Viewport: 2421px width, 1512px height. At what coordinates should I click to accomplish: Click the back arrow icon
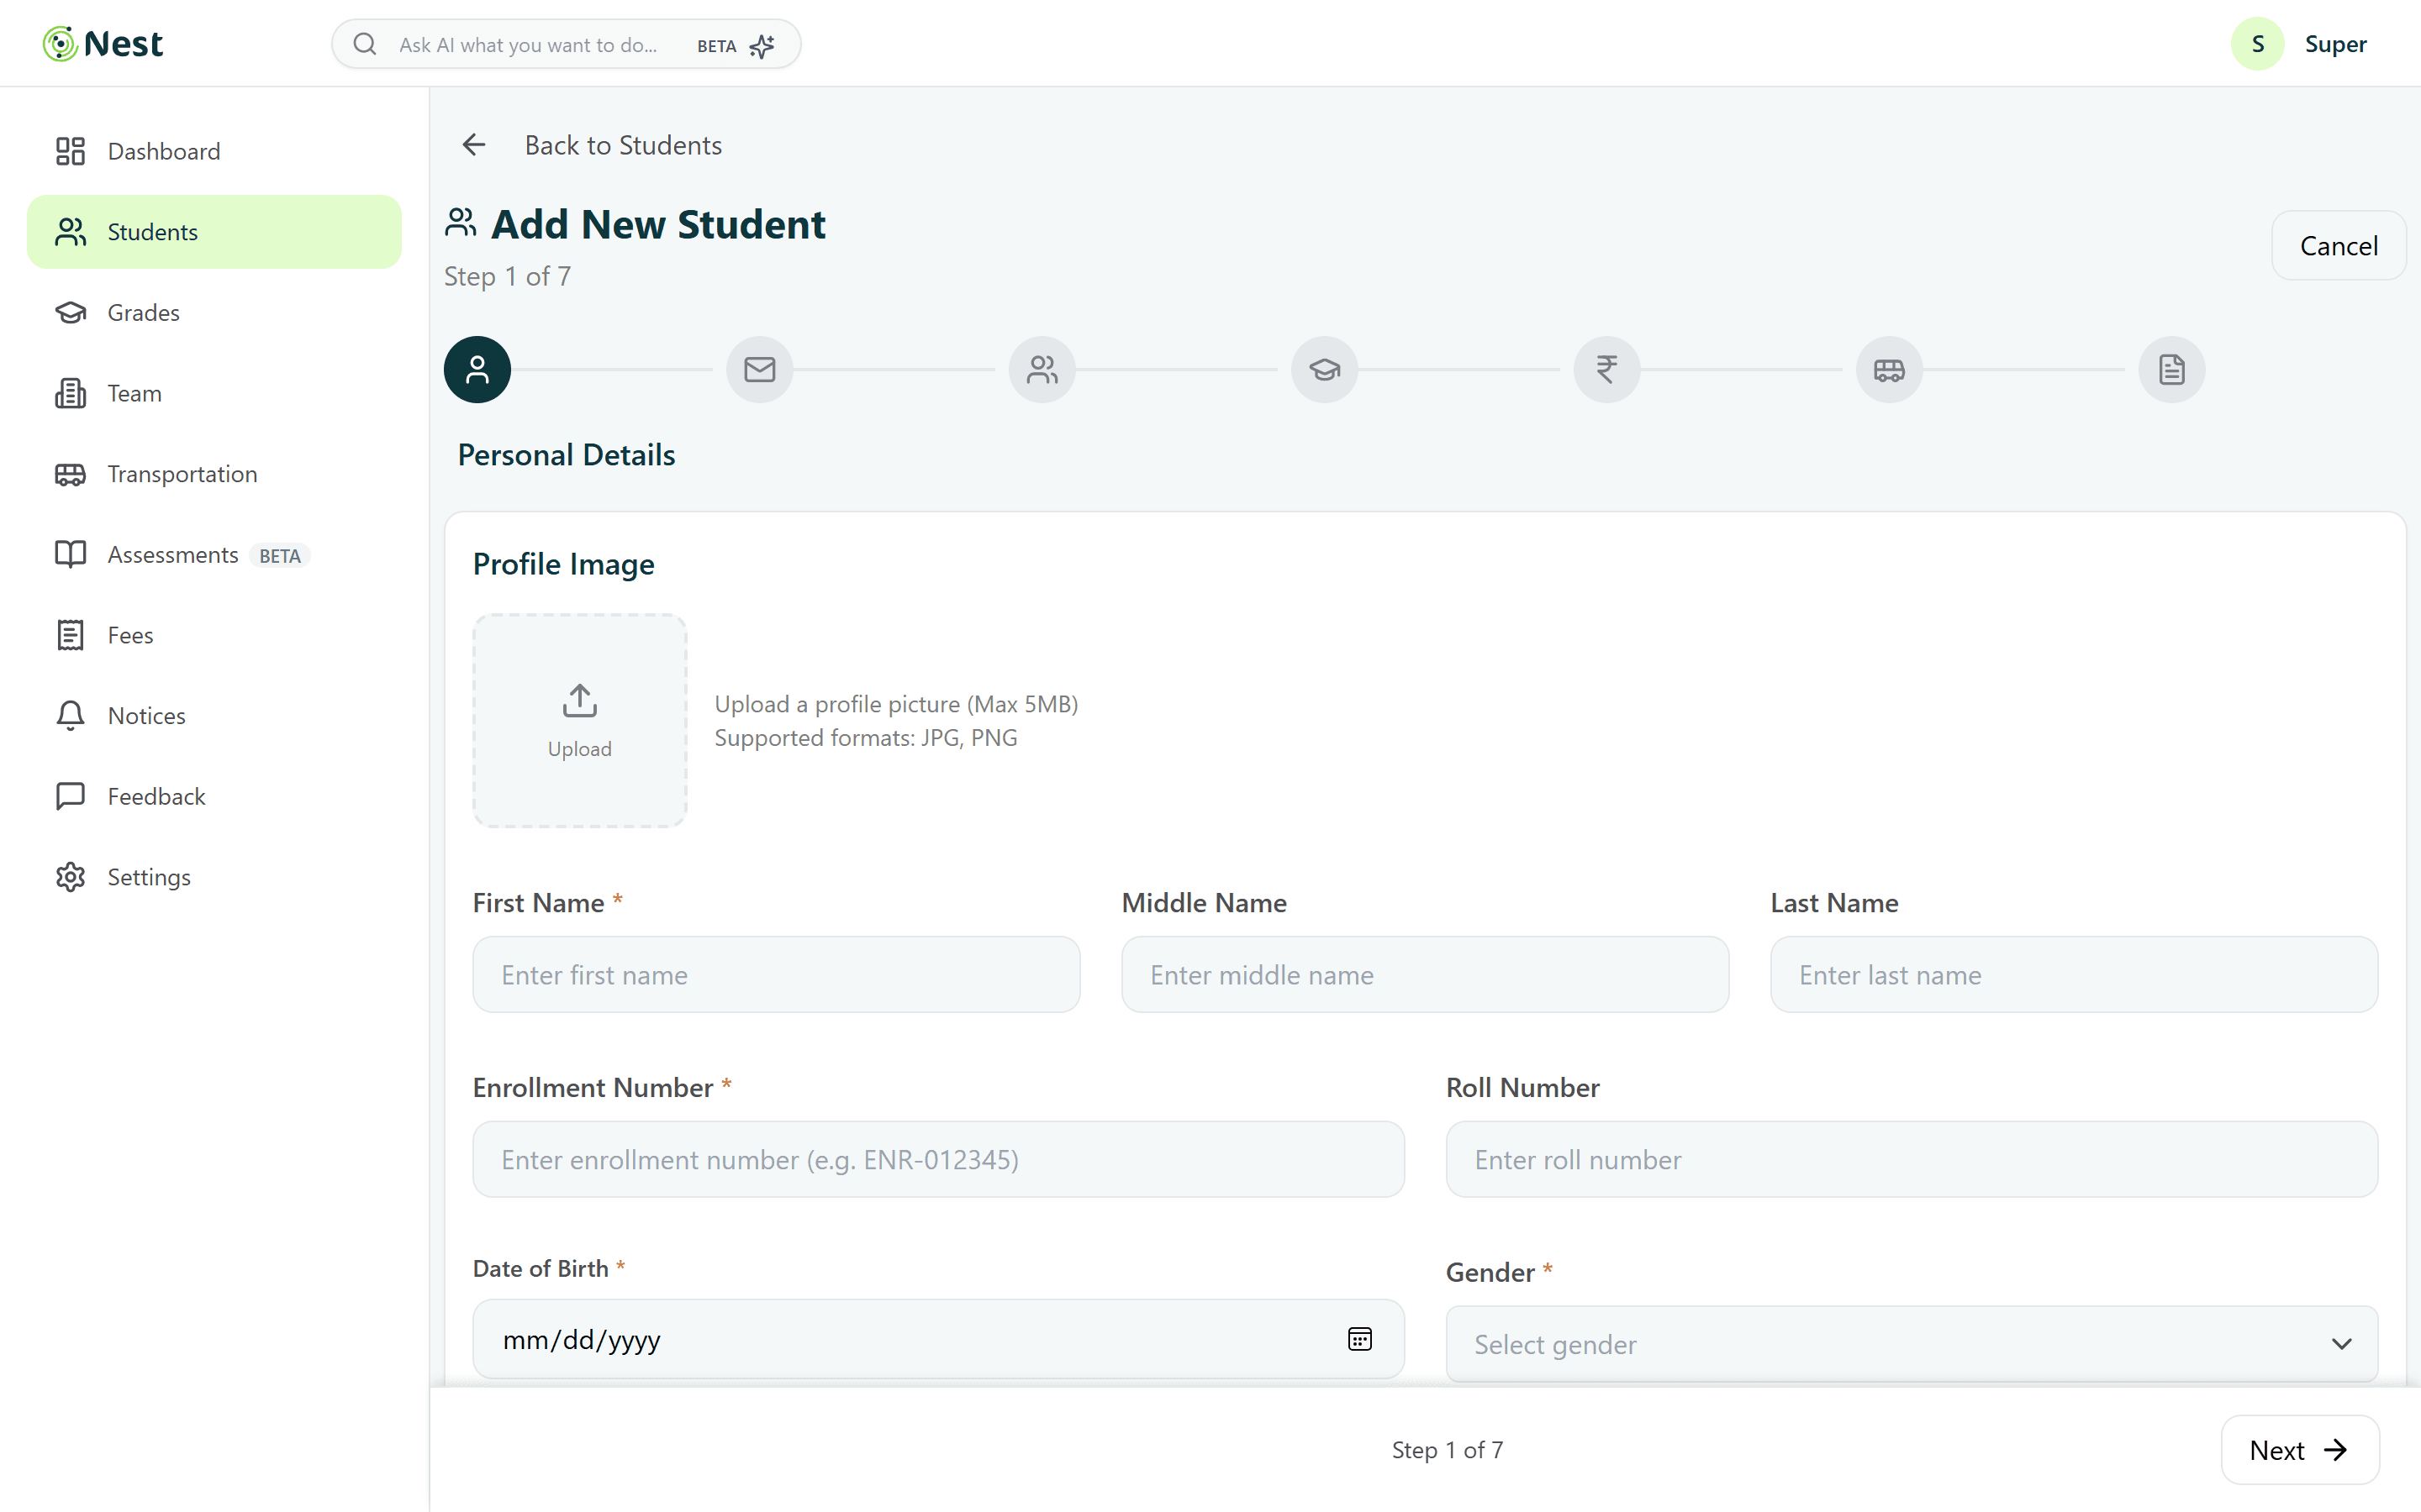(x=474, y=145)
